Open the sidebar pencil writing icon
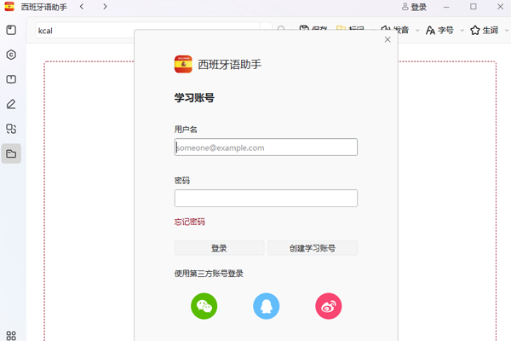Viewport: 511px width, 341px height. click(x=11, y=104)
